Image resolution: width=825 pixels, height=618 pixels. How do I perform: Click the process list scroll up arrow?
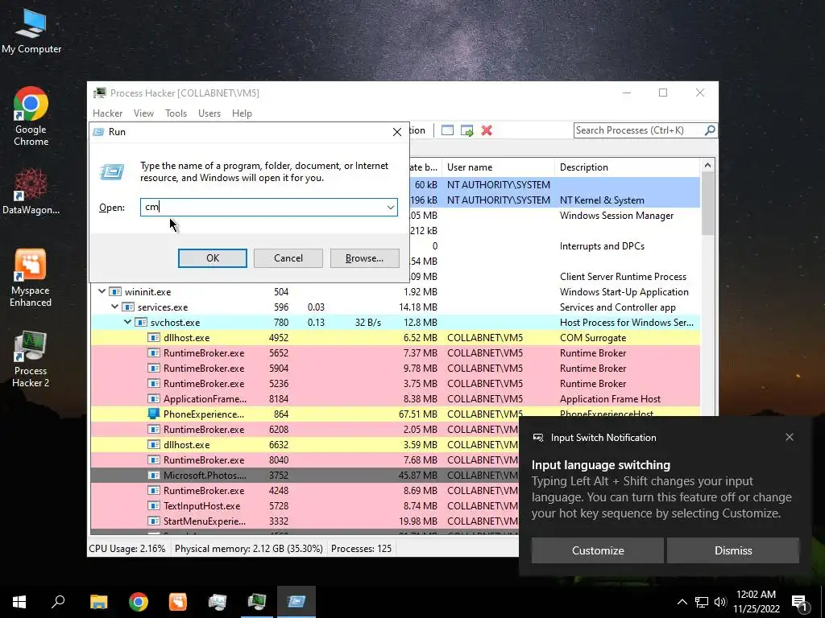point(707,166)
